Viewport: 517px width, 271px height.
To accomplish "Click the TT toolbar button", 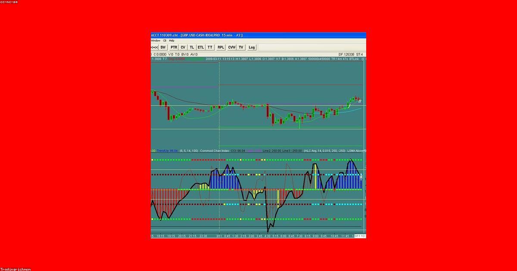I will pos(210,47).
